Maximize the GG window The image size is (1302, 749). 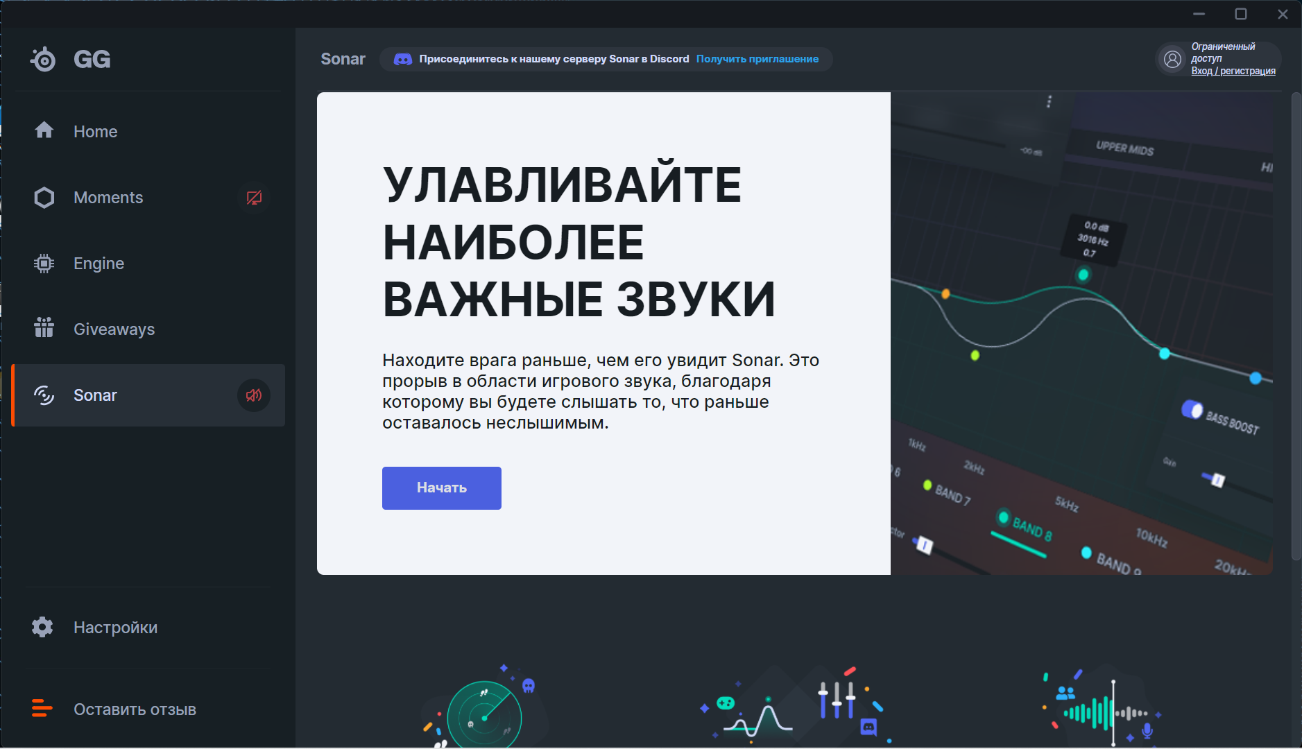(x=1241, y=14)
